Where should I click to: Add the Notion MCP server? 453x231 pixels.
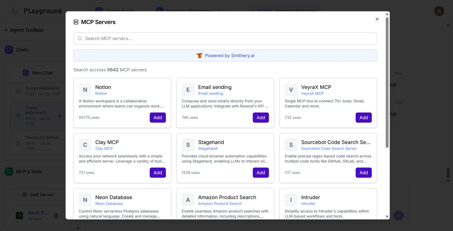158,117
